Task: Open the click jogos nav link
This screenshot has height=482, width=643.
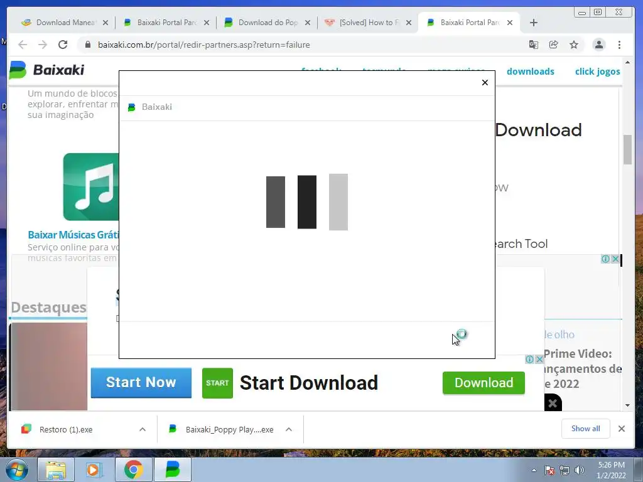Action: click(x=598, y=72)
